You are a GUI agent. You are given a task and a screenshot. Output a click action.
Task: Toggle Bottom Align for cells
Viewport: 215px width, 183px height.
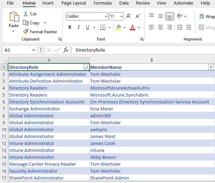(x=170, y=16)
